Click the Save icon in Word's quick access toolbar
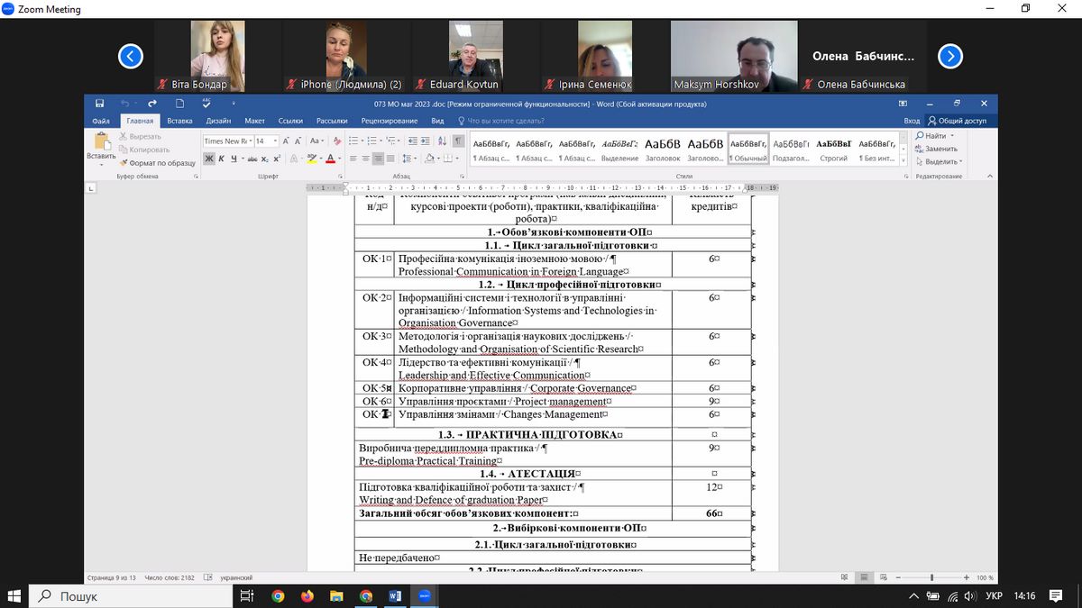The width and height of the screenshot is (1082, 608). point(99,104)
